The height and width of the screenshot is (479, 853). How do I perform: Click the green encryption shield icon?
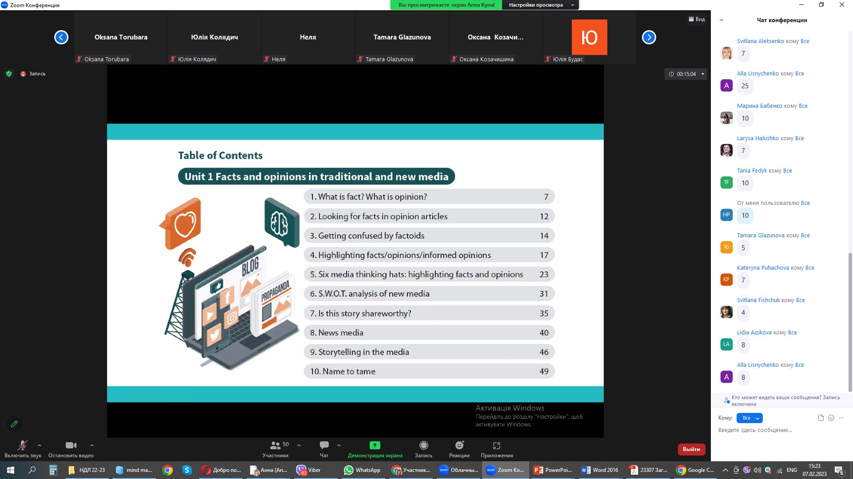[x=9, y=74]
